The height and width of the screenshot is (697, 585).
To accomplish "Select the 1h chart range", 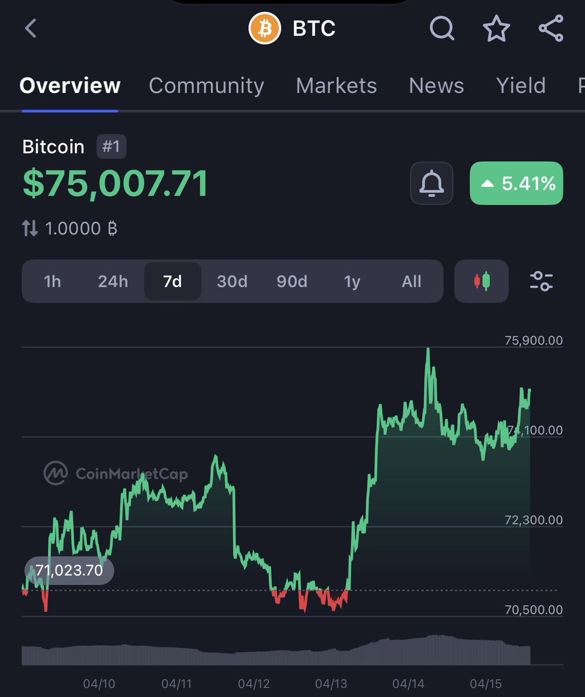I will (52, 282).
